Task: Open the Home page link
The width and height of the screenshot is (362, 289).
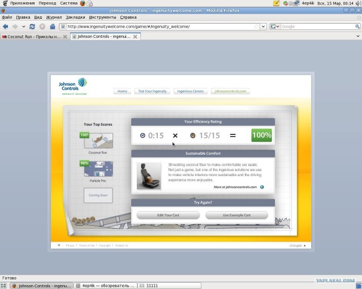Action: tap(122, 91)
